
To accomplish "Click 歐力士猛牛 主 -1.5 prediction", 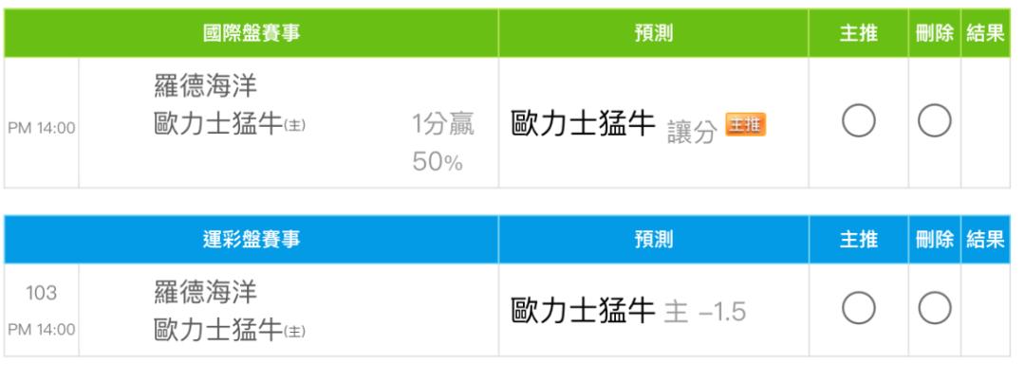I will (627, 311).
